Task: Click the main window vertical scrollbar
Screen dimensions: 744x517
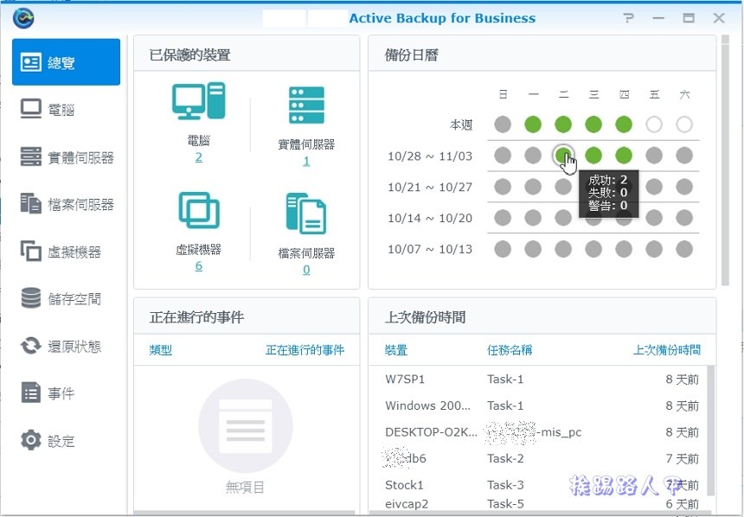Action: 725,160
